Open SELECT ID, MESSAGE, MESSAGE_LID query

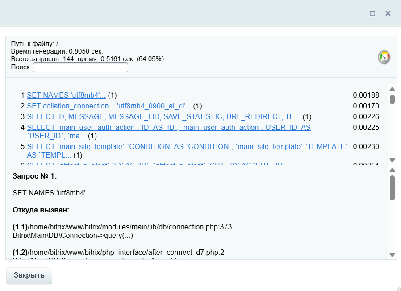[x=163, y=117]
